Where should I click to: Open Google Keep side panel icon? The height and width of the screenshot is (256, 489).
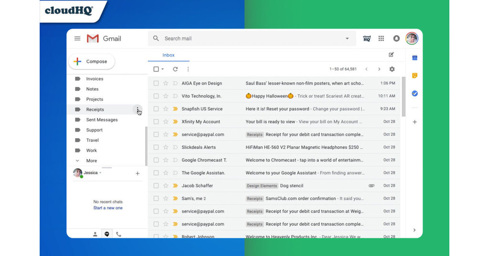[415, 75]
